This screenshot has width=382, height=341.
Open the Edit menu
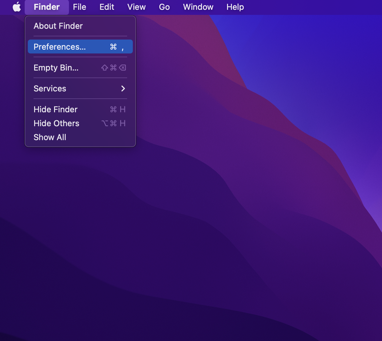[107, 7]
